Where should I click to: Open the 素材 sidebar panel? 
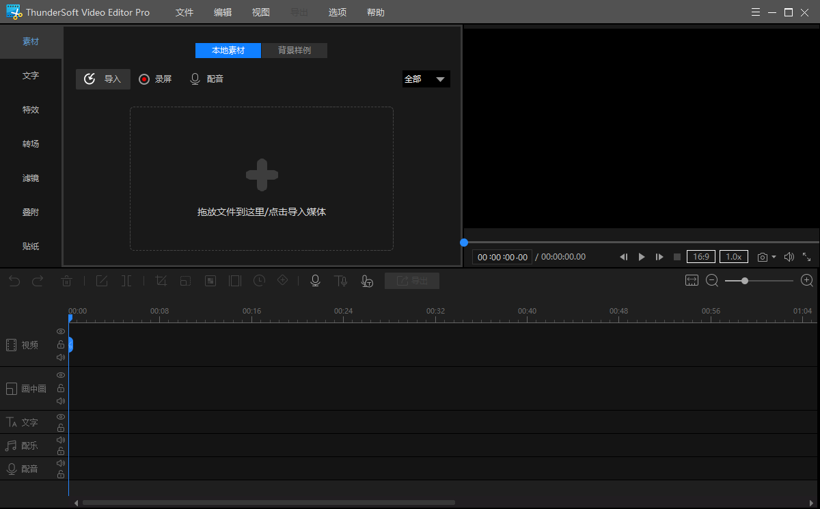click(x=31, y=42)
